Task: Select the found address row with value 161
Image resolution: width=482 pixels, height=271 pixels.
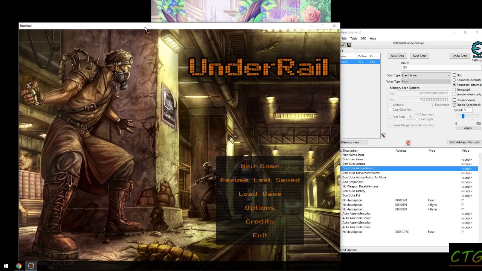Action: pos(360,62)
